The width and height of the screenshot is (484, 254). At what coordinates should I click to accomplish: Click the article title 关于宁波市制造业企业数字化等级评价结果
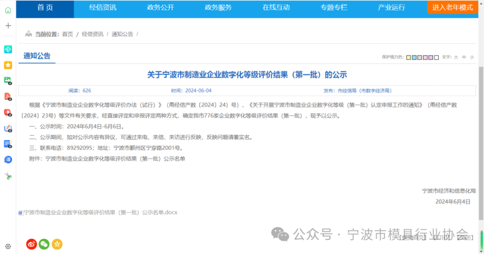click(247, 75)
